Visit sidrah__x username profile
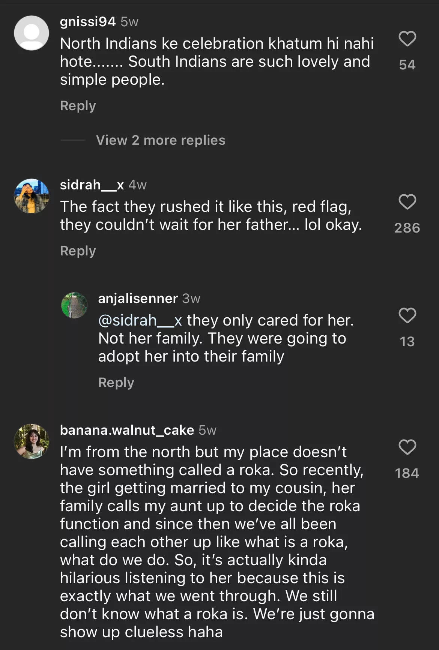Screen dimensions: 439x650 pyautogui.click(x=92, y=185)
